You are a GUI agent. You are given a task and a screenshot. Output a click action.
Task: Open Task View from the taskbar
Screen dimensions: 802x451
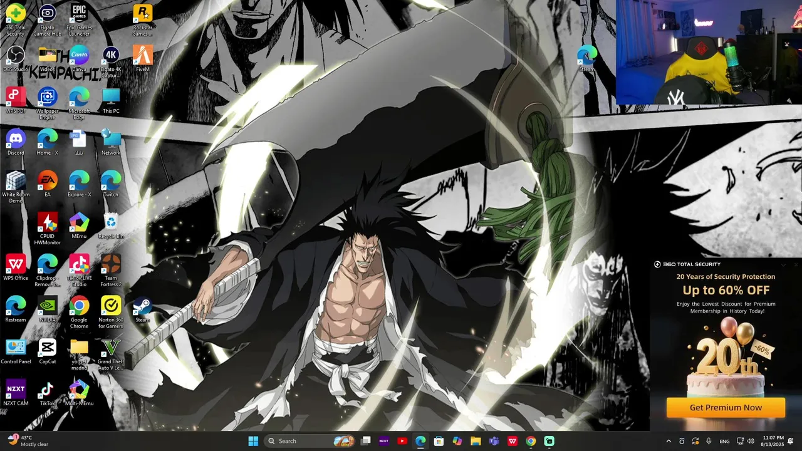coord(366,441)
